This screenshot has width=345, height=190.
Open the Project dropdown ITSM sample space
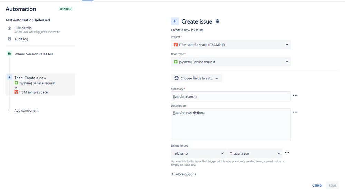[x=231, y=45]
